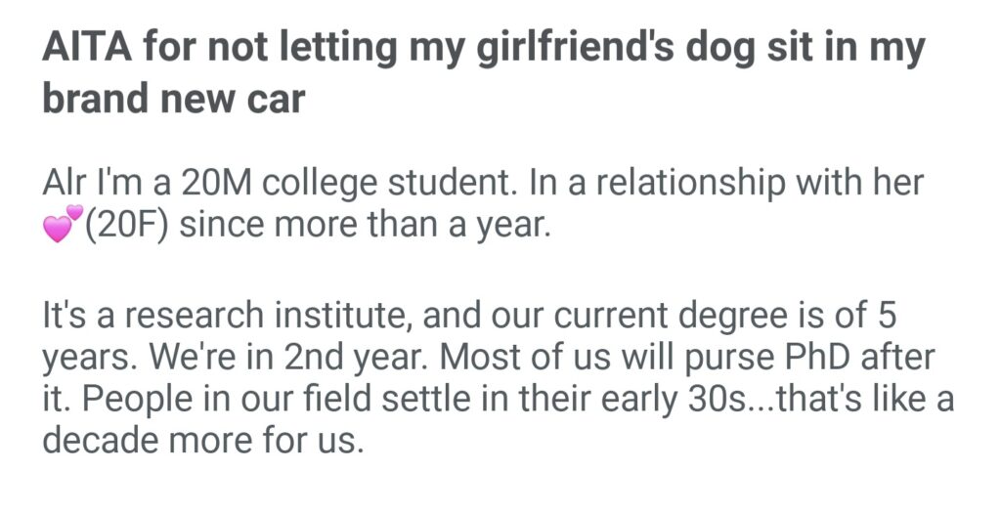Click the words "college student"
The image size is (1001, 513).
pyautogui.click(x=368, y=182)
